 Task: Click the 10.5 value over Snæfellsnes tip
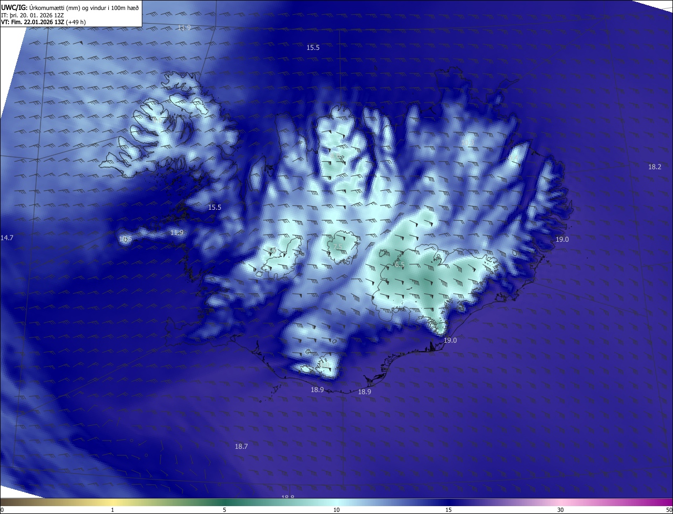point(125,239)
